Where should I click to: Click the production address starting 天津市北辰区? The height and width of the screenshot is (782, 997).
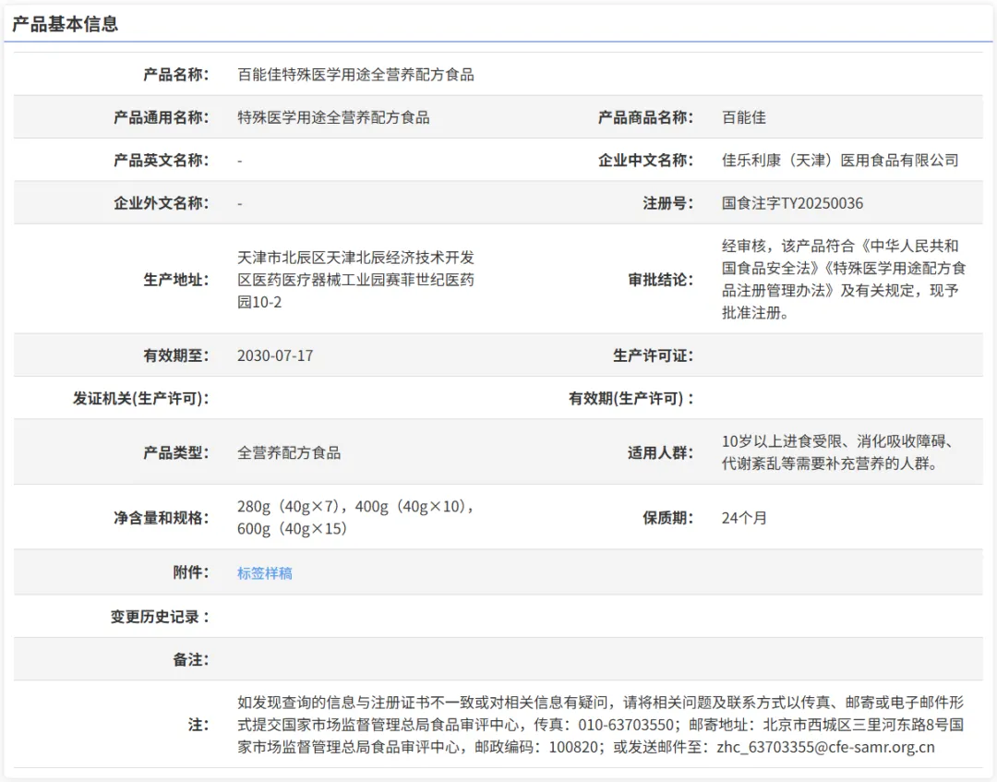pos(355,280)
